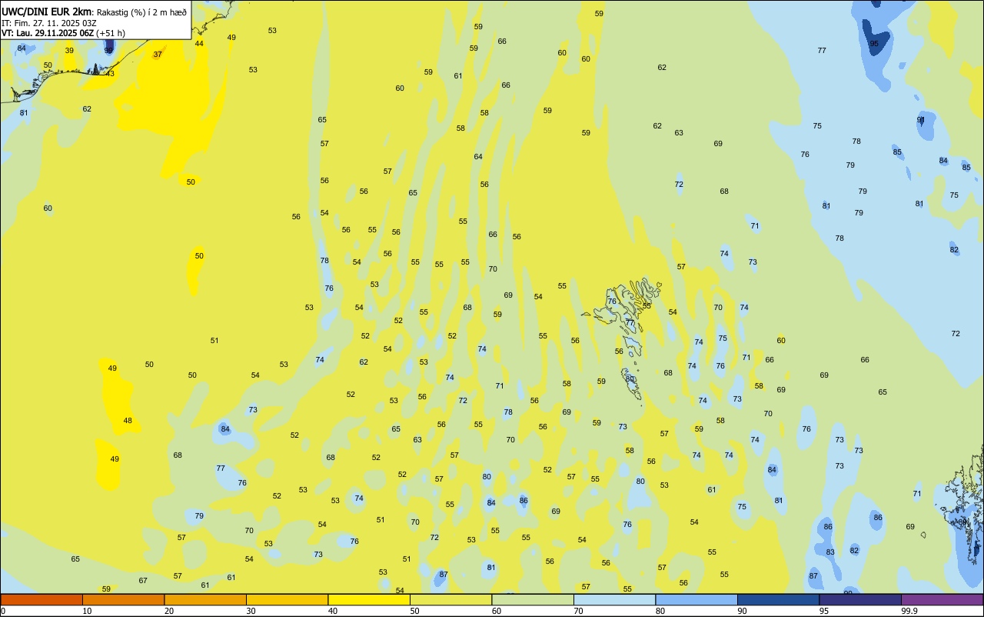Click the '20' legend tick label
The height and width of the screenshot is (617, 984).
pyautogui.click(x=169, y=611)
